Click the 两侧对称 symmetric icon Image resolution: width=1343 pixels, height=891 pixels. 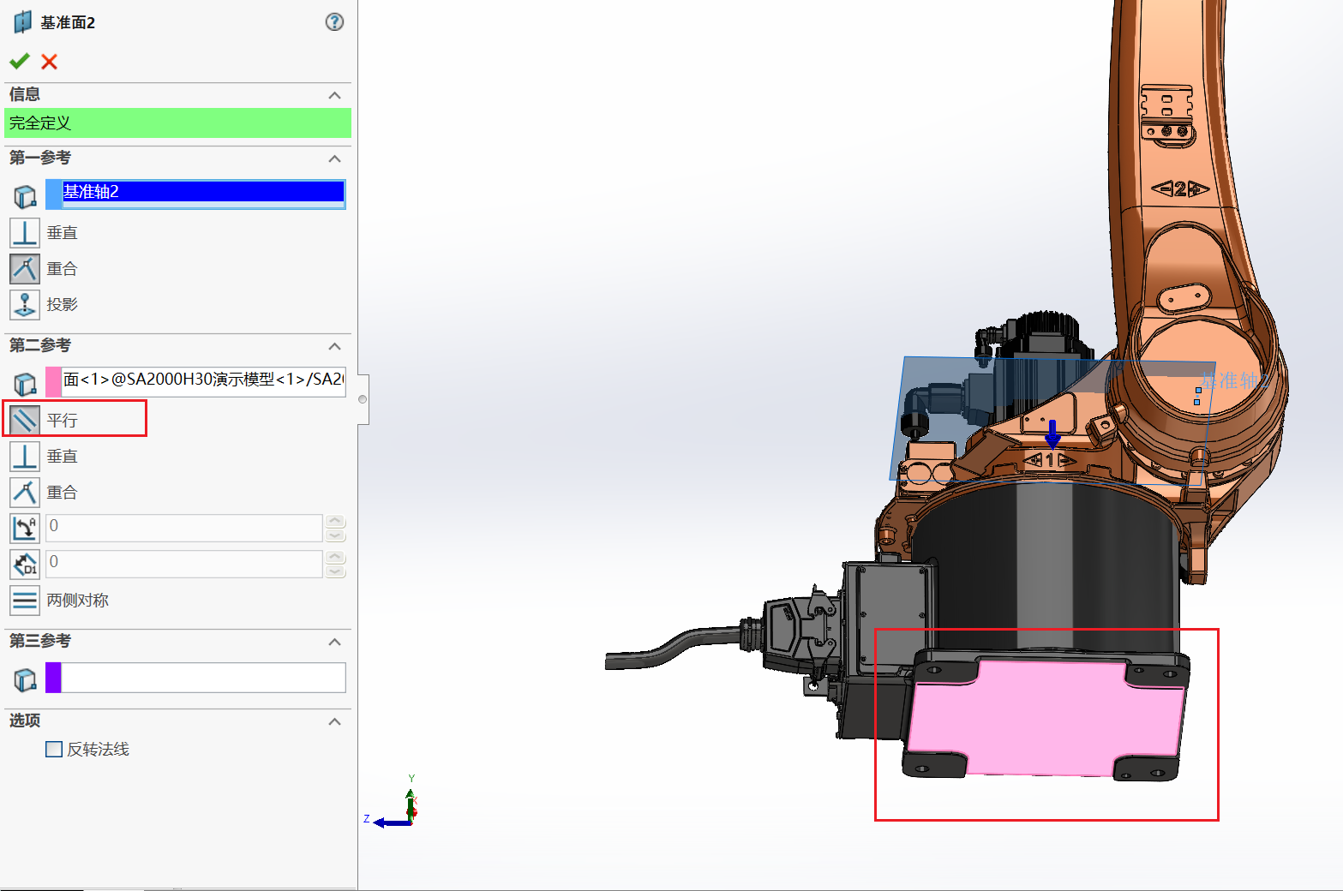[25, 601]
